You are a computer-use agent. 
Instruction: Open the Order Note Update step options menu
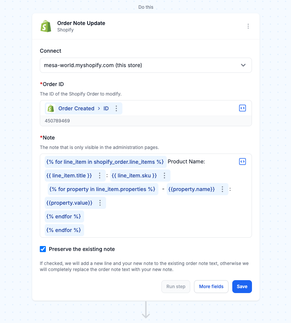click(248, 26)
